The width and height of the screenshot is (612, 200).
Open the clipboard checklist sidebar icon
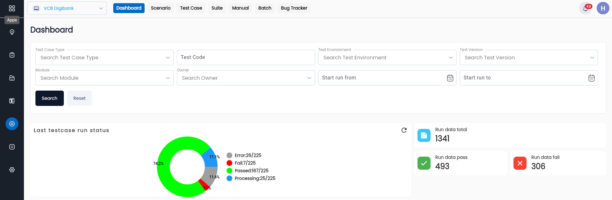(x=12, y=55)
